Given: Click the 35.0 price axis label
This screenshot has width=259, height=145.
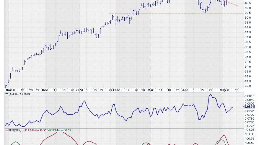Looking at the screenshot, I should pos(248,57).
